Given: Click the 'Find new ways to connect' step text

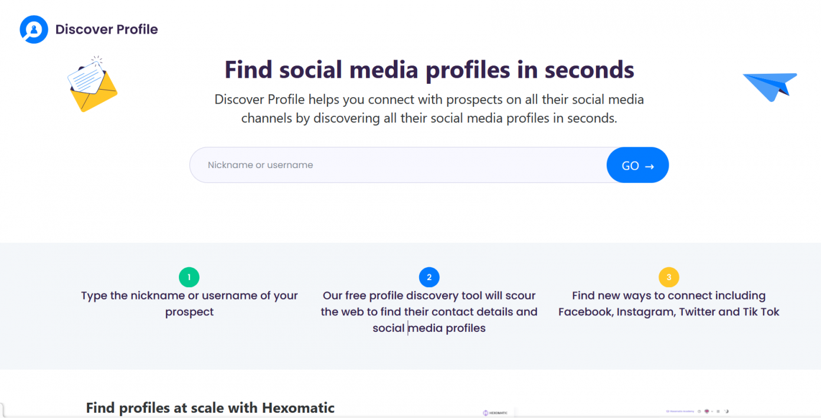Looking at the screenshot, I should pyautogui.click(x=669, y=295).
